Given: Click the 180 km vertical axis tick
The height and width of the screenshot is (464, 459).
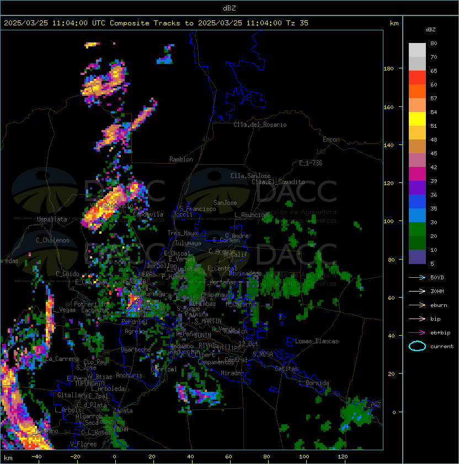Looking at the screenshot, I should (388, 69).
